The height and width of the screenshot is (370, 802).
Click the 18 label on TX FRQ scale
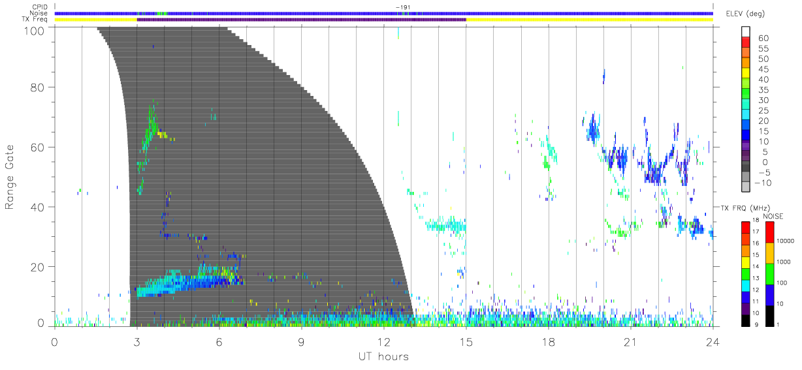pos(756,221)
